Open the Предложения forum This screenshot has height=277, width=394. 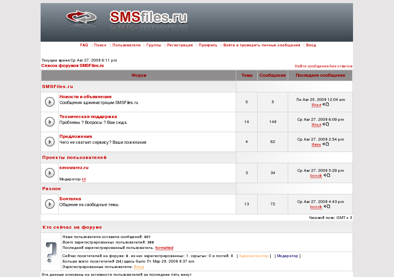76,136
